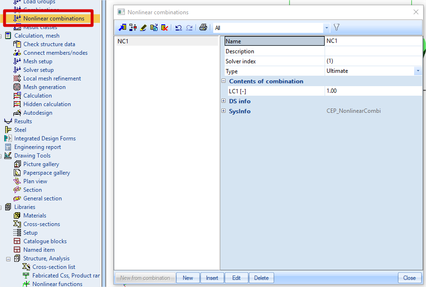The image size is (426, 287).
Task: Click the New item toolbar icon
Action: tap(122, 28)
